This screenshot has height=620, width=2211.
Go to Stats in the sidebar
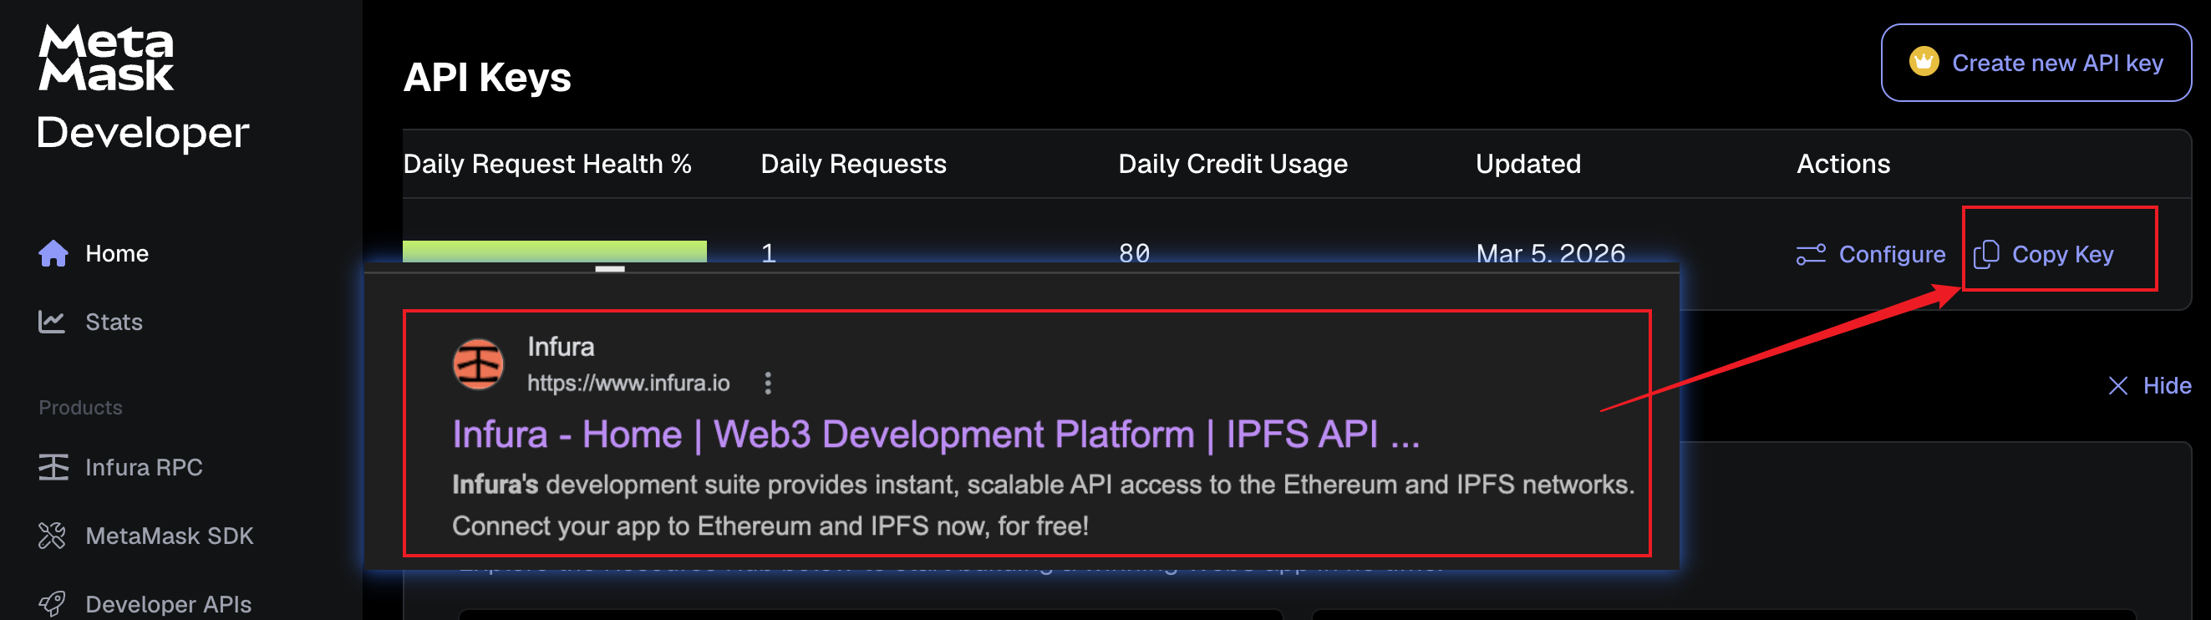click(x=114, y=322)
